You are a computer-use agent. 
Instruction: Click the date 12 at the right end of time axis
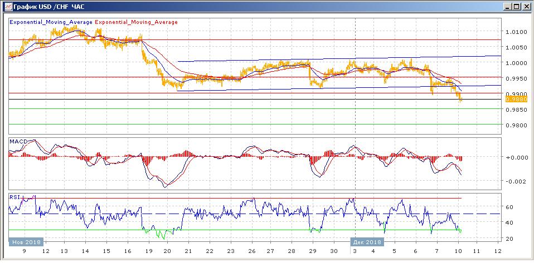click(498, 251)
